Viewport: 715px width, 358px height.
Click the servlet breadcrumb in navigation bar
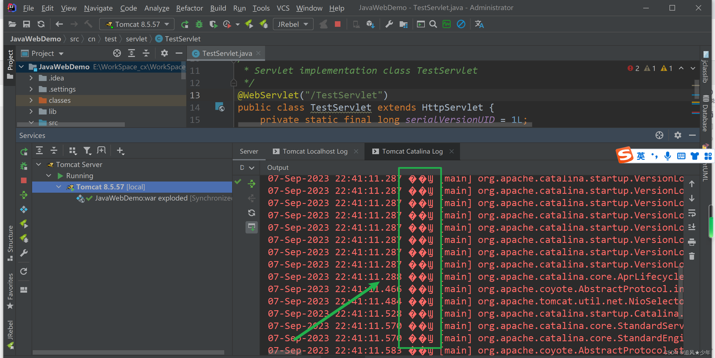click(136, 39)
